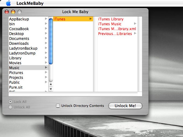Expand arrow next to Documents

click(x=46, y=38)
